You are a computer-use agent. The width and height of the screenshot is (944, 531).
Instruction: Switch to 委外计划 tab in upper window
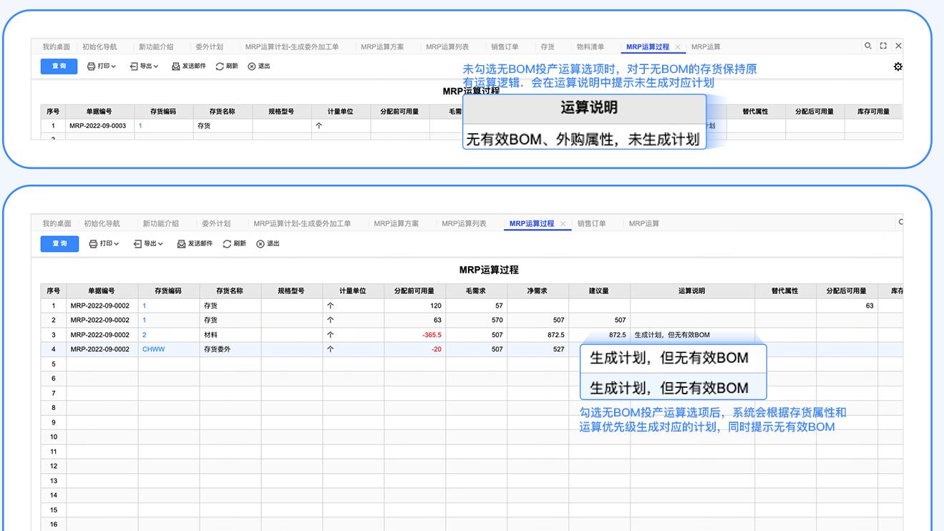pos(209,47)
